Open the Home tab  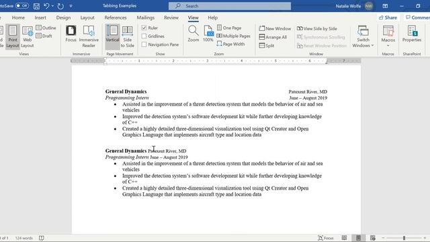pos(18,17)
